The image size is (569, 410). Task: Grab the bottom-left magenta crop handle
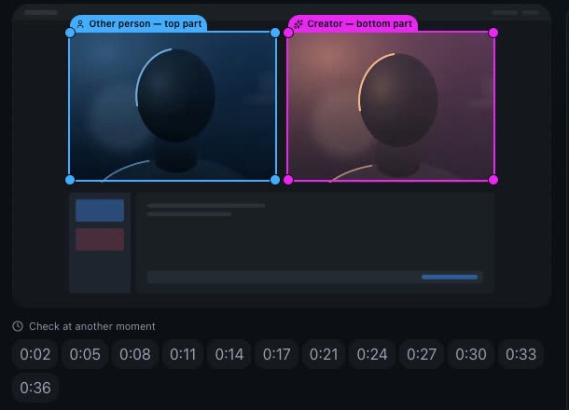(x=288, y=180)
